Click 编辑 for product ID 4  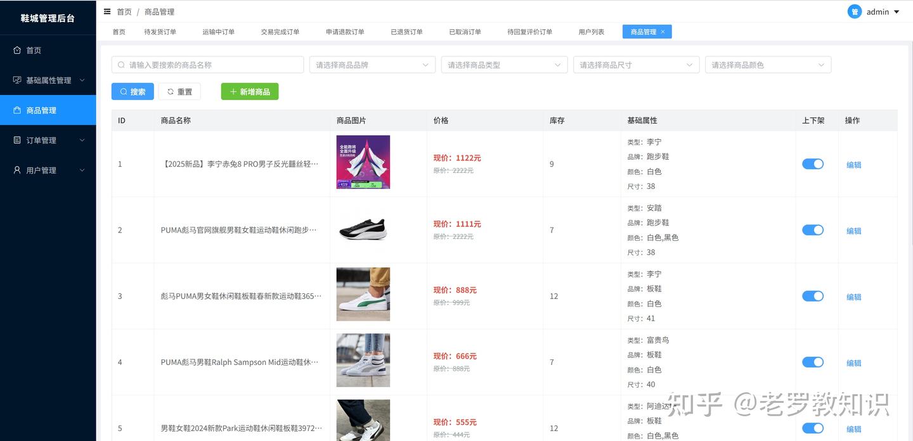point(853,363)
